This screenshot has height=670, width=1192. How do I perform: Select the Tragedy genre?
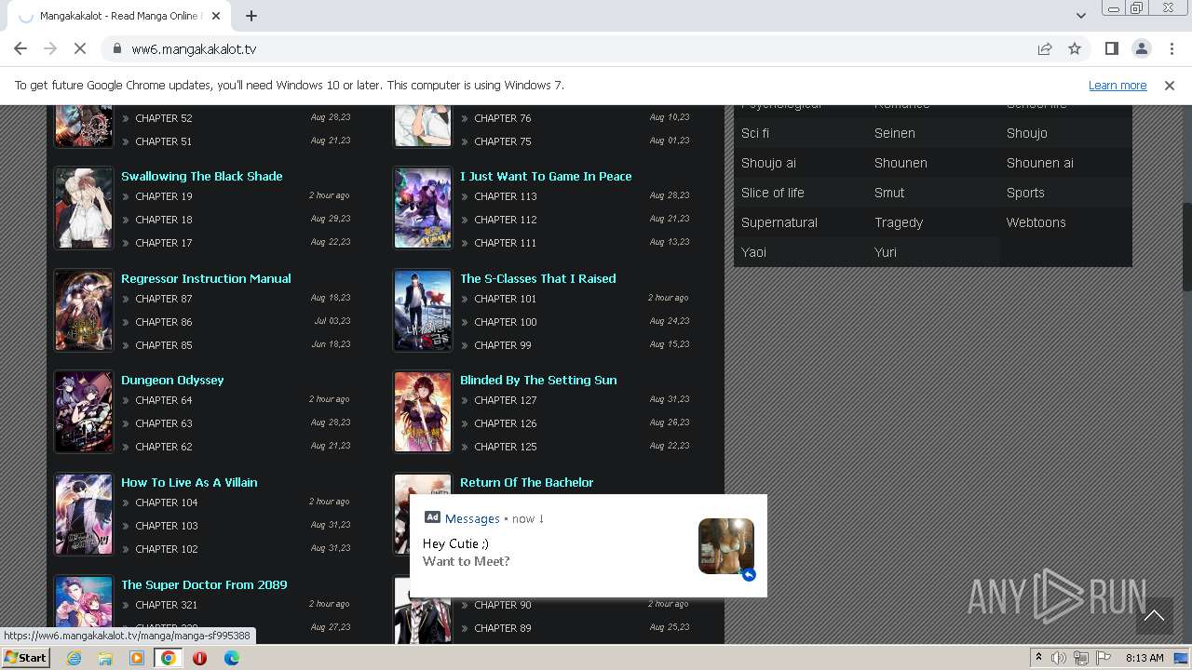point(899,222)
